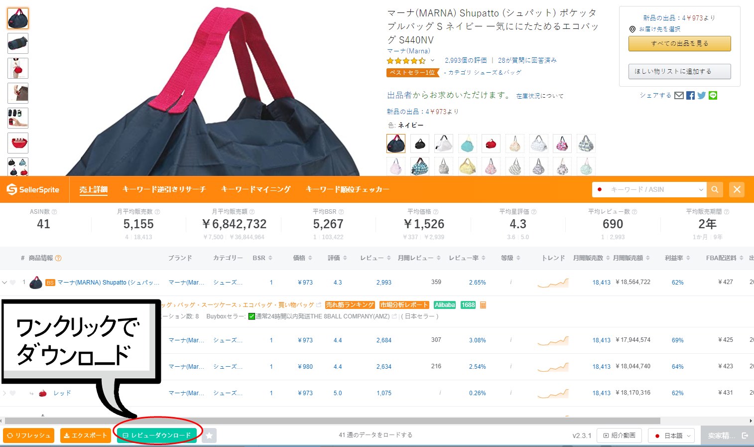Image resolution: width=754 pixels, height=447 pixels.
Task: Click the green check mark beside Buyboxセラー
Action: (251, 316)
